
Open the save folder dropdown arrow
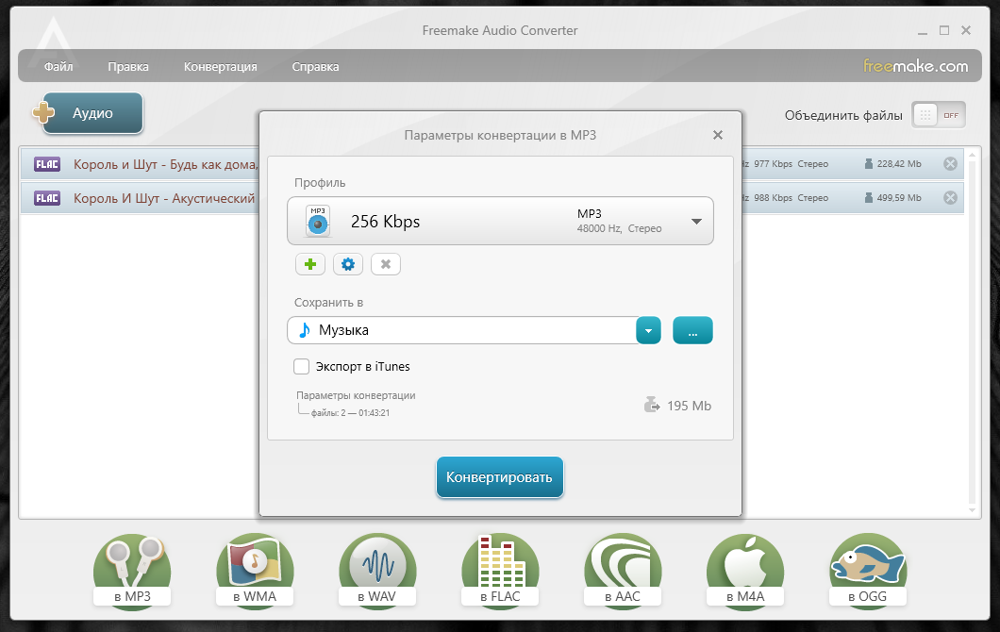click(x=649, y=330)
